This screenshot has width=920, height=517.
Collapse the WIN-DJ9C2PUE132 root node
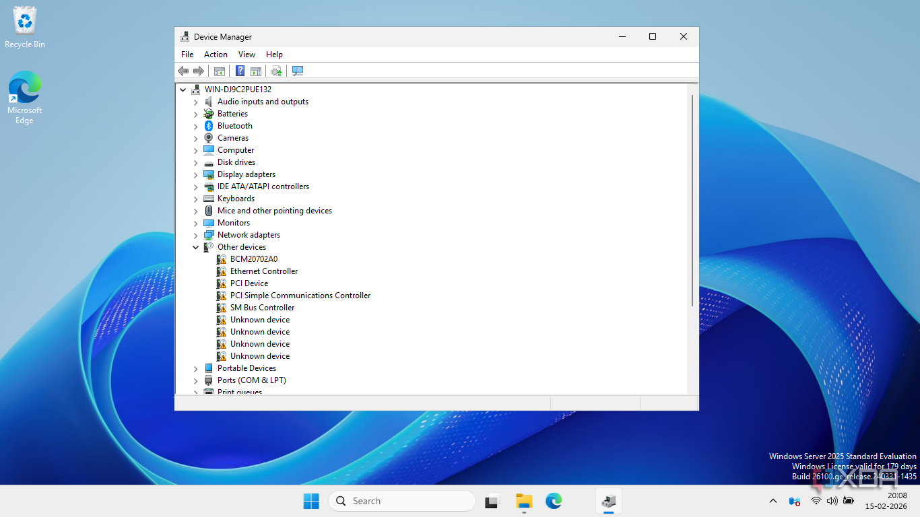(183, 90)
